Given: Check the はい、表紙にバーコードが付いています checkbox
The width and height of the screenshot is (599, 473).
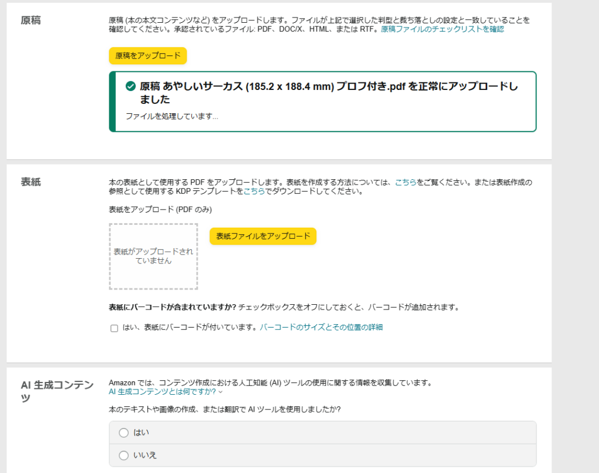Looking at the screenshot, I should 114,328.
